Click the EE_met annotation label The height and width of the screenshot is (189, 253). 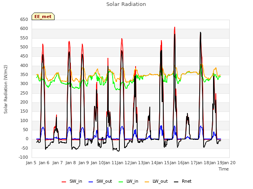43,17
